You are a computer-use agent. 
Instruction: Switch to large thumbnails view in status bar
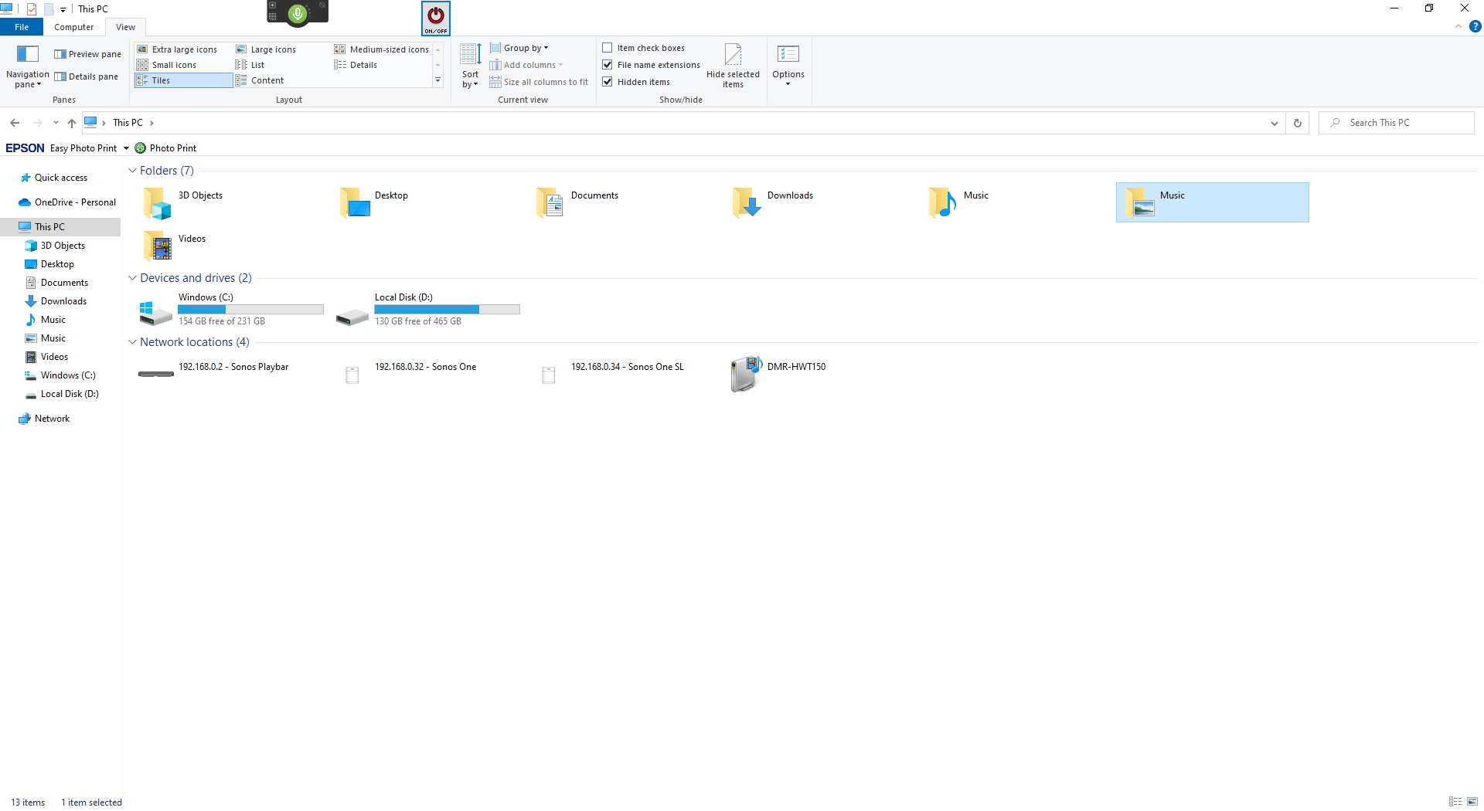[1472, 802]
